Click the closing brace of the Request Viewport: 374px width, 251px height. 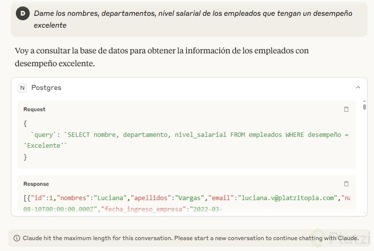(x=25, y=157)
